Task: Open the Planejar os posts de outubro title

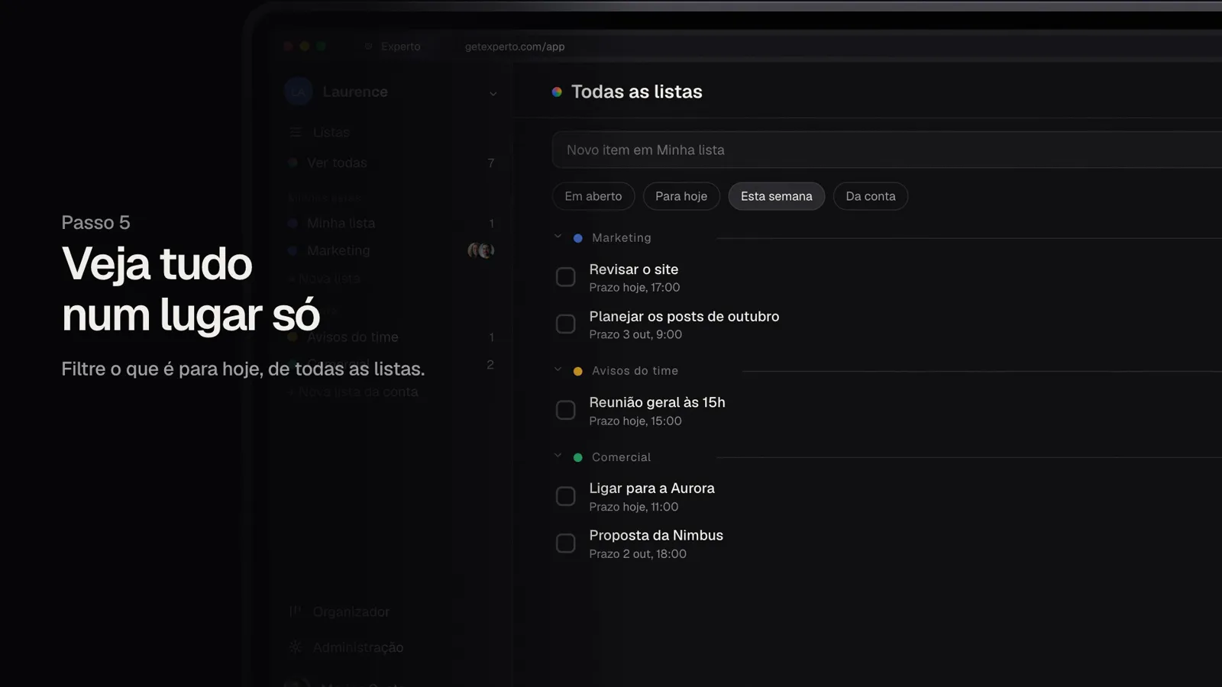Action: point(684,316)
